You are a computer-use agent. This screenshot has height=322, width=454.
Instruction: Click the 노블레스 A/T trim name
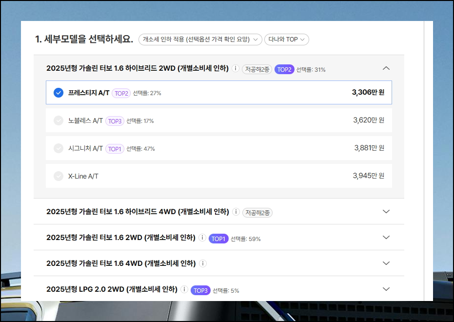(86, 121)
